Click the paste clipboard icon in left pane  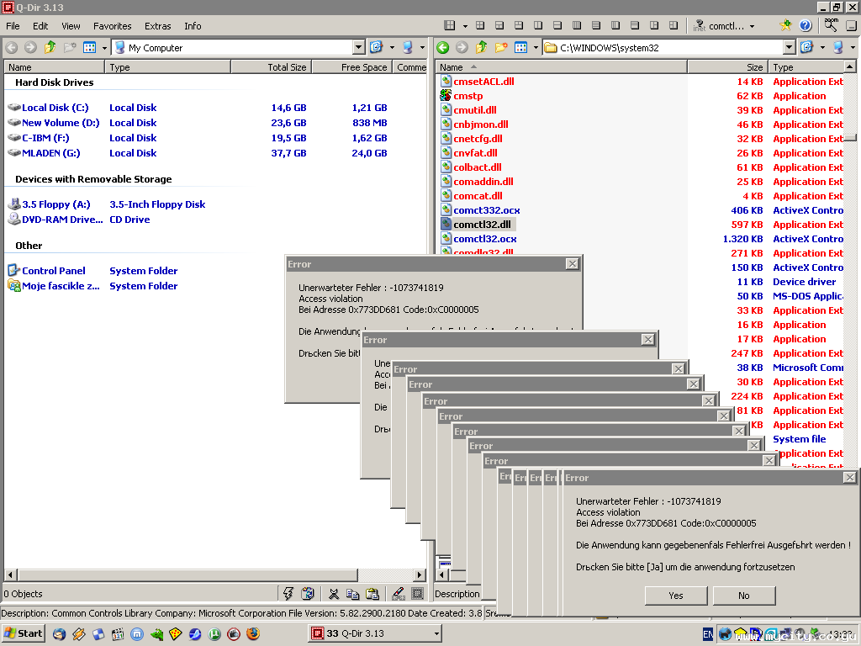372,594
